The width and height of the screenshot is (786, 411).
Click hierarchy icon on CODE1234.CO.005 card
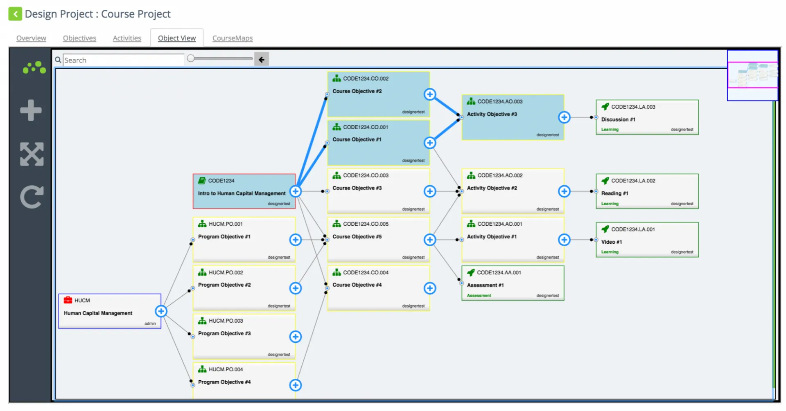[x=337, y=224]
